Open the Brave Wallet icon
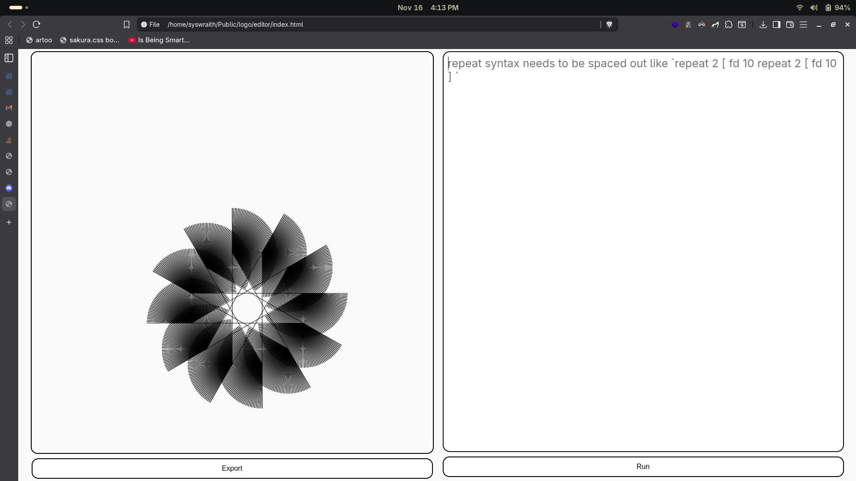The height and width of the screenshot is (481, 856). click(x=790, y=24)
